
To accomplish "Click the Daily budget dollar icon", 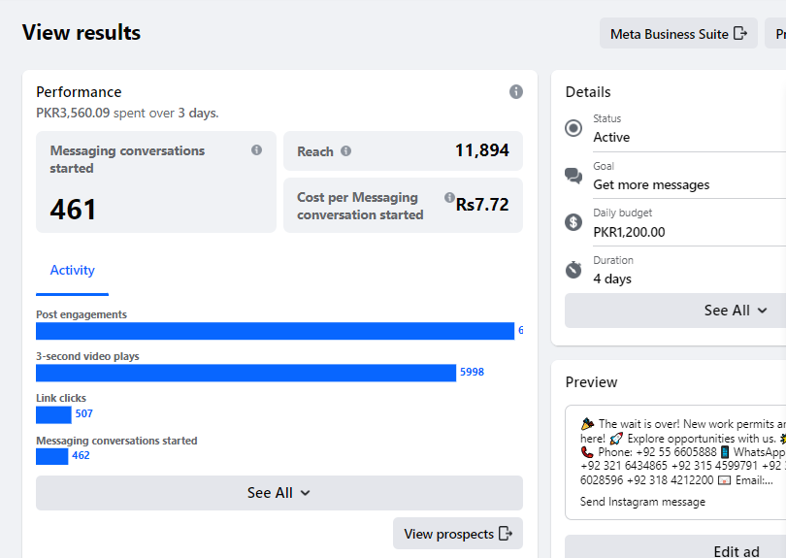I will pyautogui.click(x=573, y=222).
